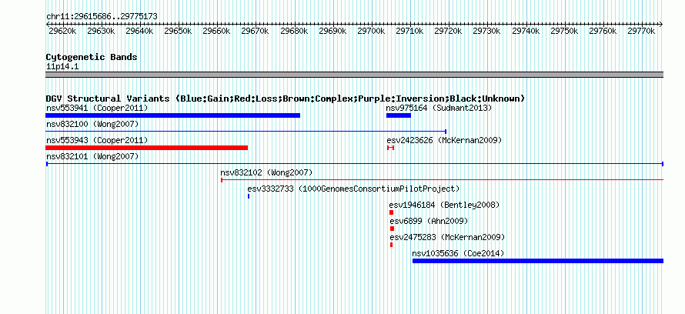Click the gray 11p14.1 cytogenetic band bar

point(355,75)
